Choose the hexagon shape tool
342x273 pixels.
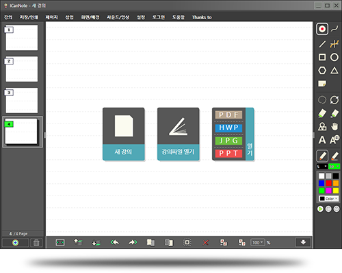pos(322,71)
